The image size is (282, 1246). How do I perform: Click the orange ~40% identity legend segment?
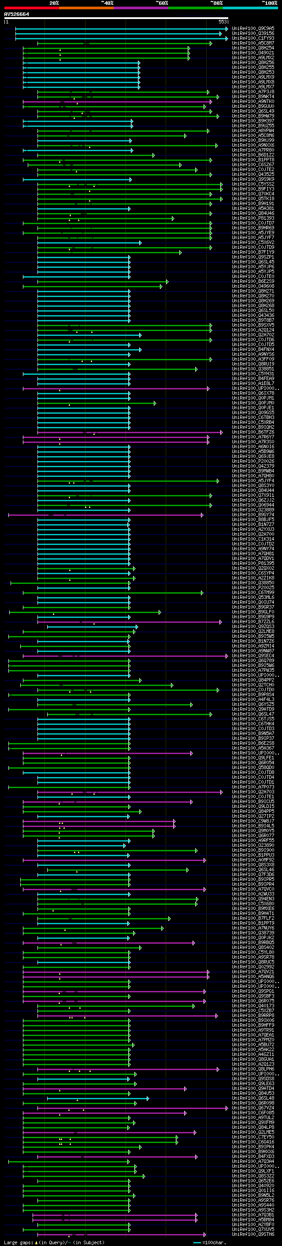tap(86, 8)
